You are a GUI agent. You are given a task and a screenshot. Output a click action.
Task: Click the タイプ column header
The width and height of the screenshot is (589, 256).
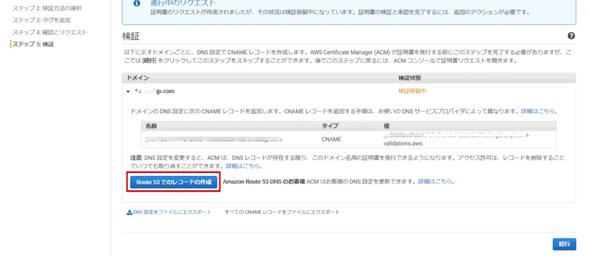click(330, 126)
